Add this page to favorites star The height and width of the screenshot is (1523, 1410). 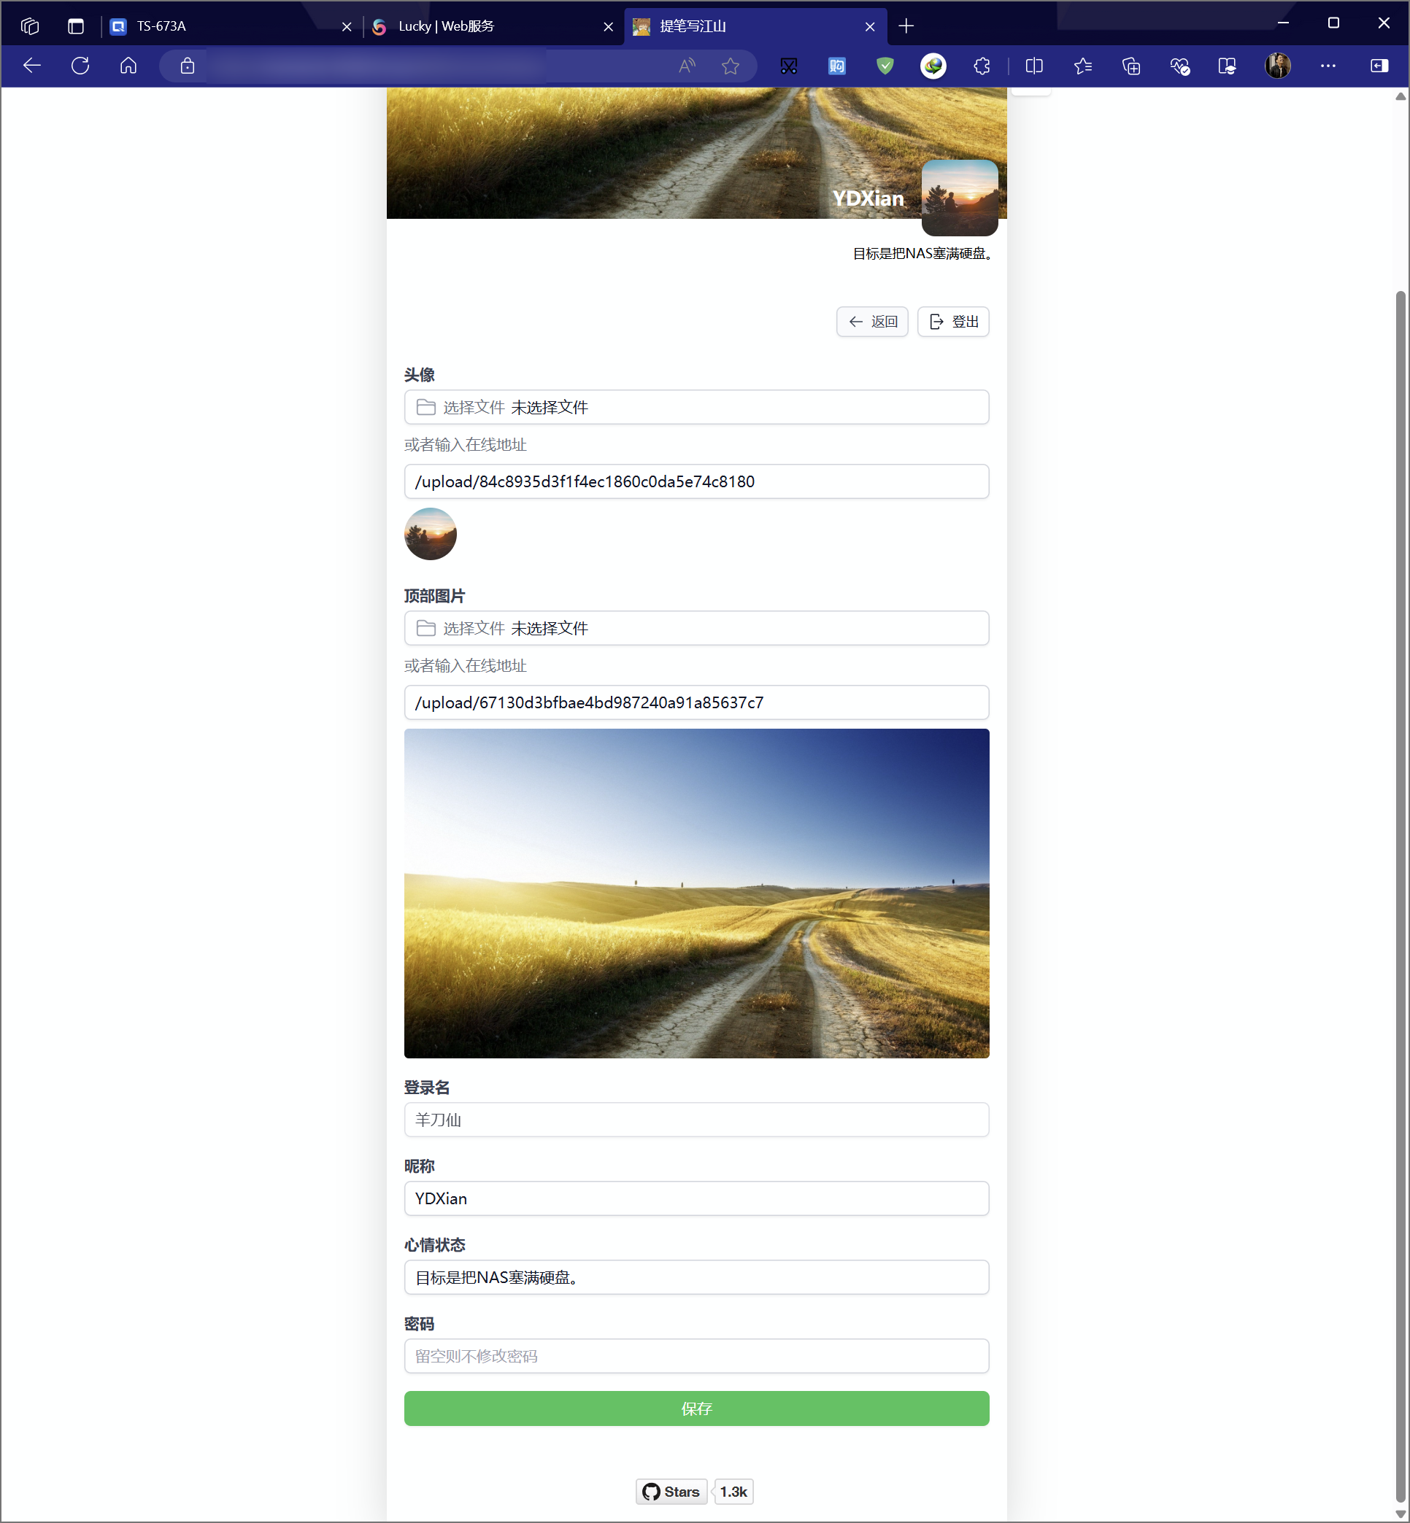coord(730,66)
